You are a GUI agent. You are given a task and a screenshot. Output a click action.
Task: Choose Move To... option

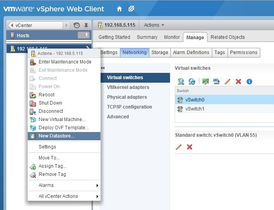tap(64, 158)
